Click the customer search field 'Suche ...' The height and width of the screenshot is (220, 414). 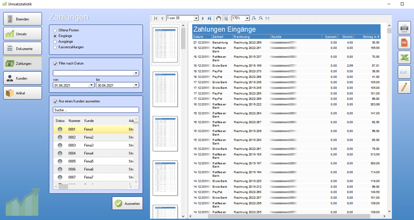pyautogui.click(x=96, y=110)
